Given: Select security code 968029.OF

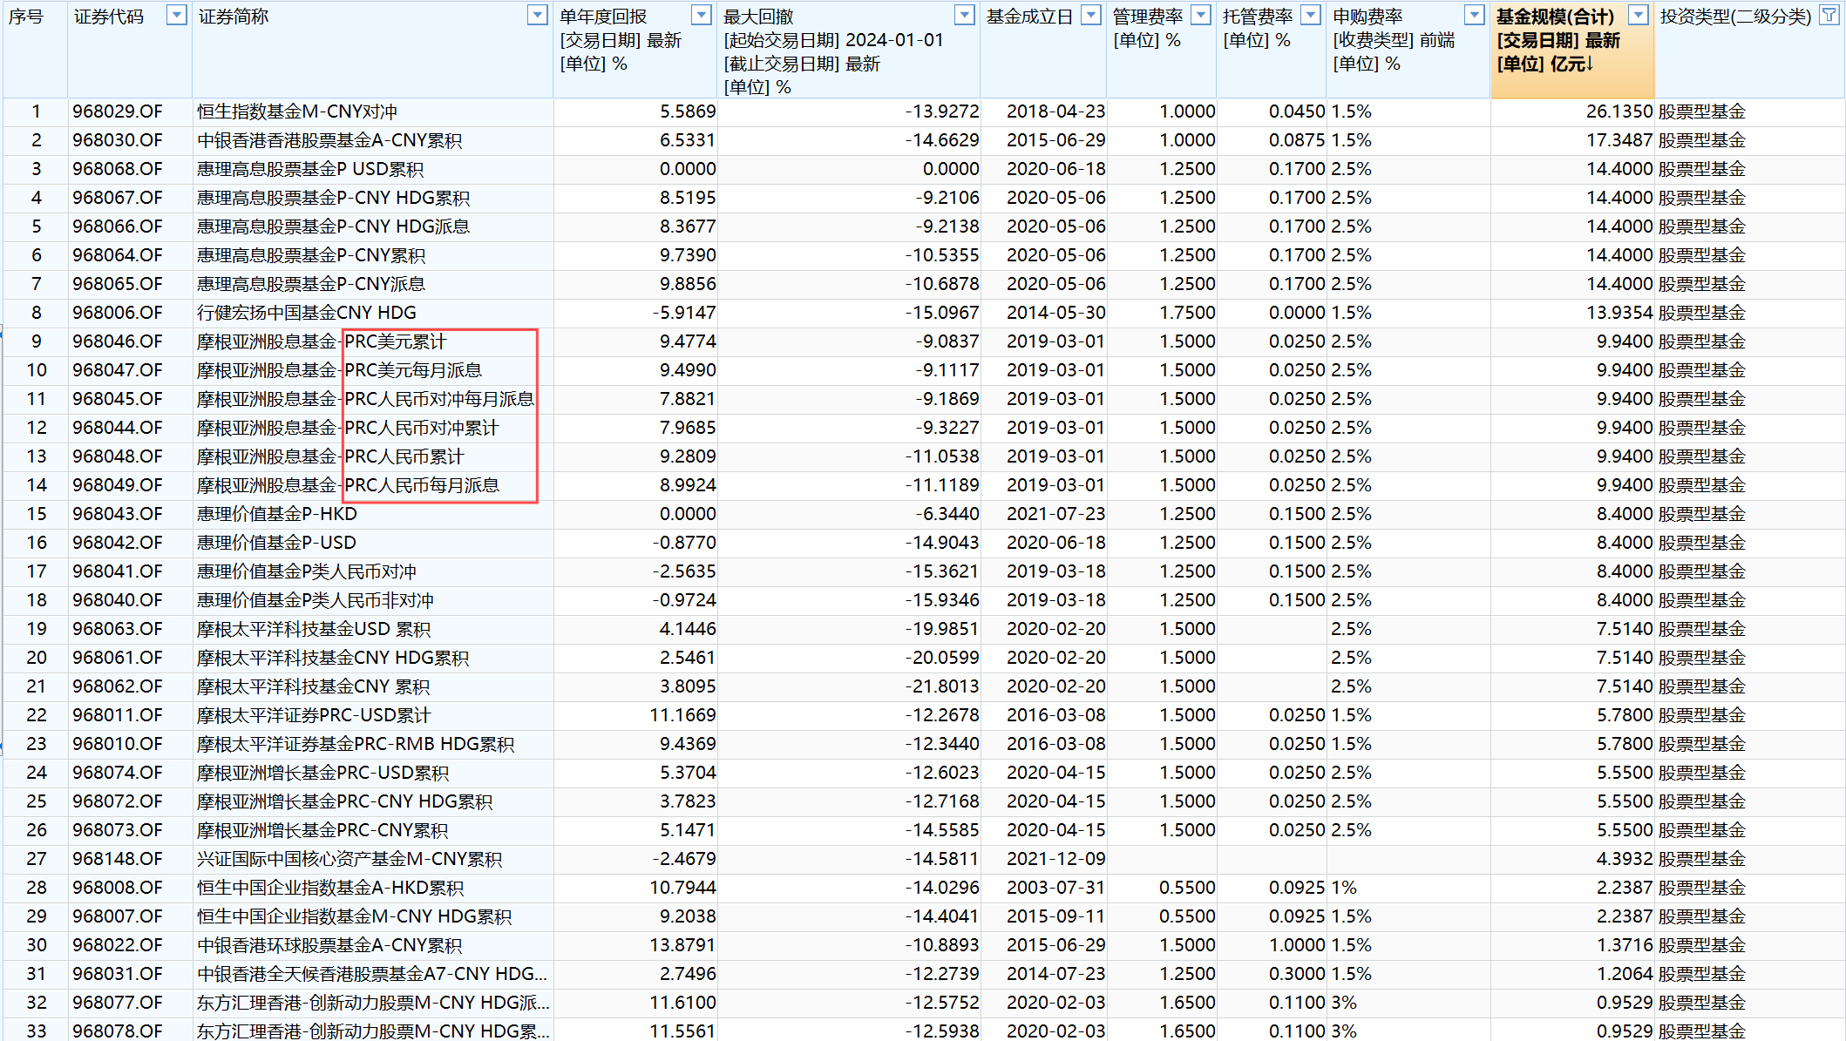Looking at the screenshot, I should coord(118,112).
